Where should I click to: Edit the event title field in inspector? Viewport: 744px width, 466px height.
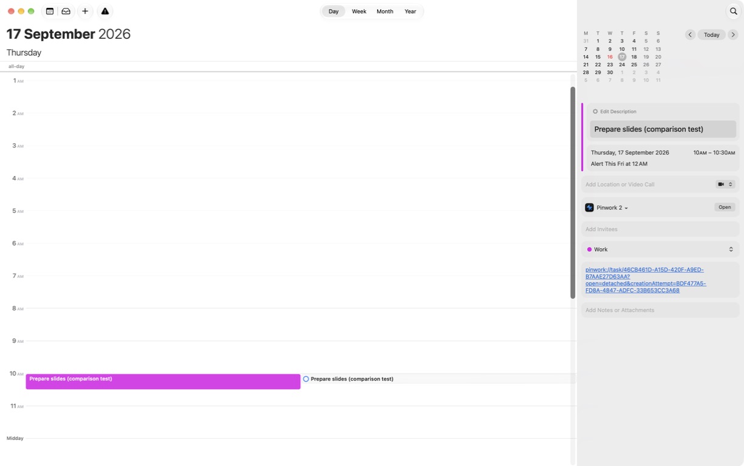pyautogui.click(x=663, y=129)
